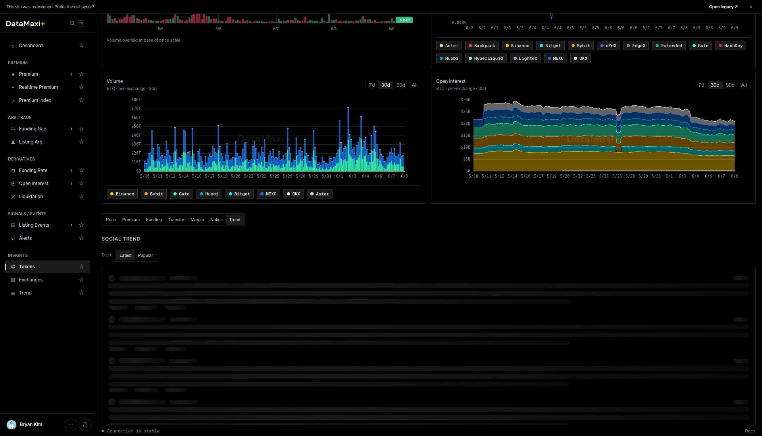Switch to the Funding tab
This screenshot has height=436, width=762.
click(x=154, y=220)
